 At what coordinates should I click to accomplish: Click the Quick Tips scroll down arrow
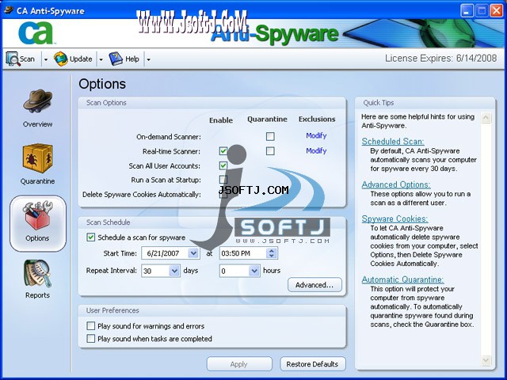(x=486, y=360)
